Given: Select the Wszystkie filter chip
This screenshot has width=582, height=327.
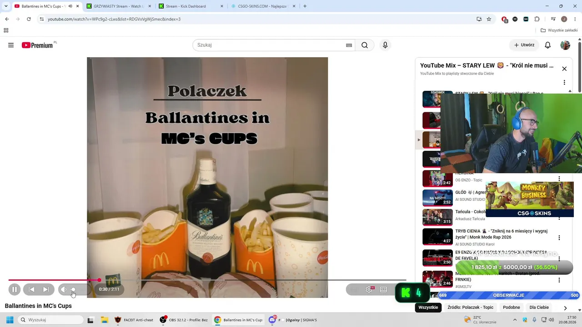Looking at the screenshot, I should 428,307.
